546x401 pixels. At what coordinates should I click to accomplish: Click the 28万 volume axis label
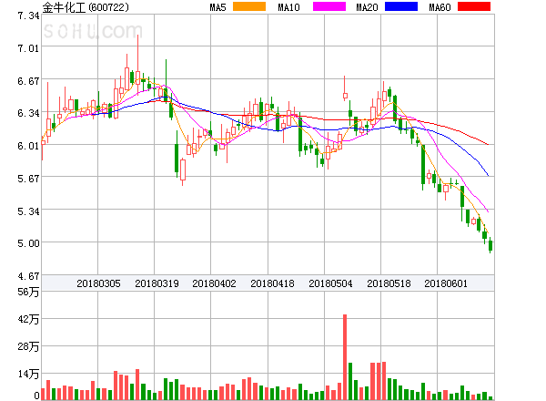click(28, 346)
